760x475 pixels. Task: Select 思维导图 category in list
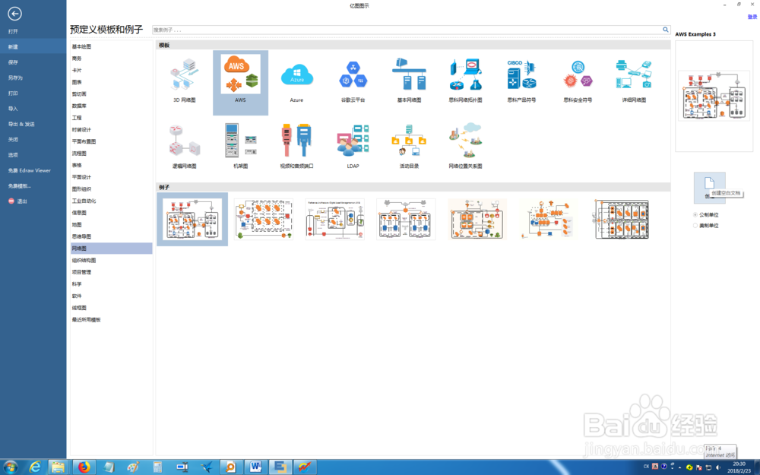(81, 237)
